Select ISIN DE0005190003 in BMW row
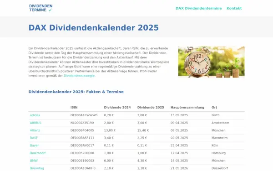The image size is (273, 171). (82, 161)
